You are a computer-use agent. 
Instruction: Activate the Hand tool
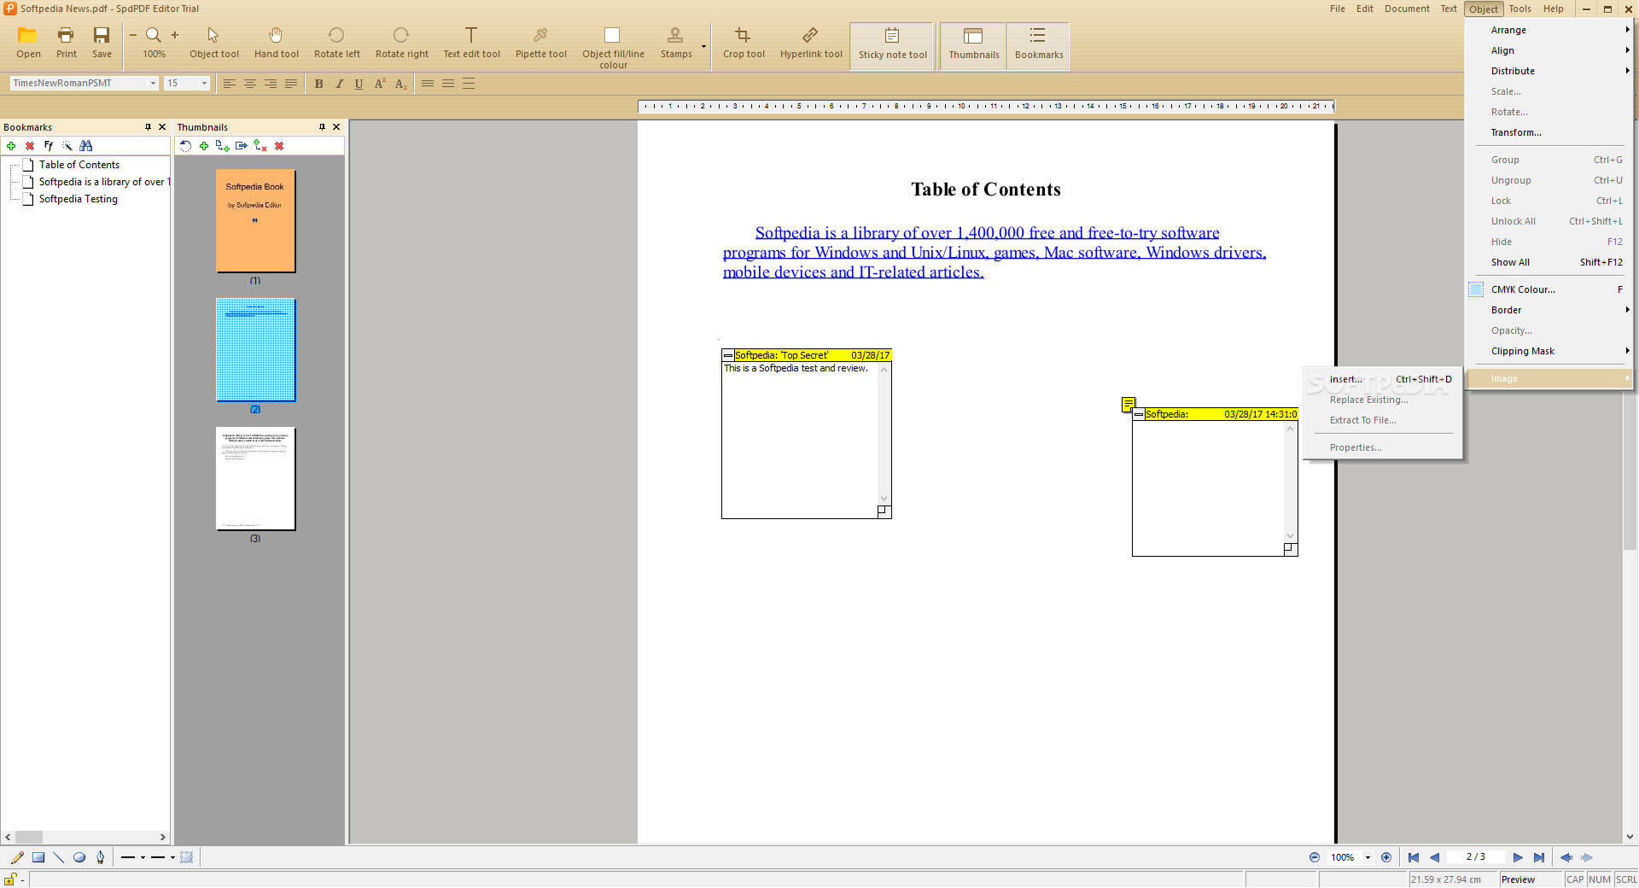(x=276, y=43)
